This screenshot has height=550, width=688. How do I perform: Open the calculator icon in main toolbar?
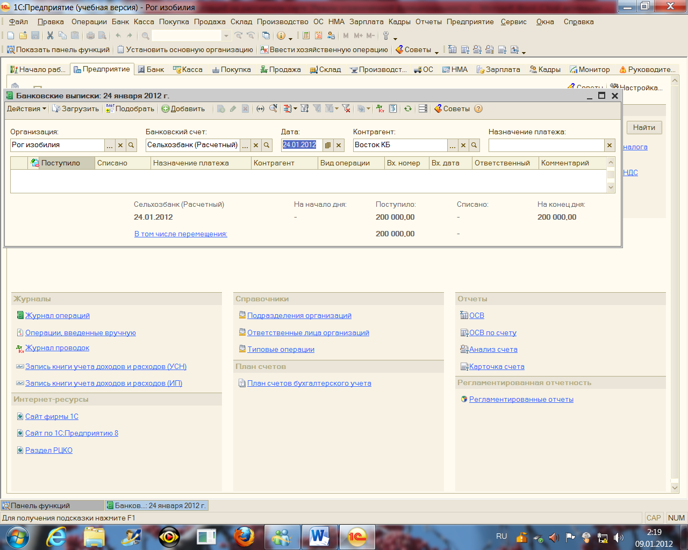[306, 35]
